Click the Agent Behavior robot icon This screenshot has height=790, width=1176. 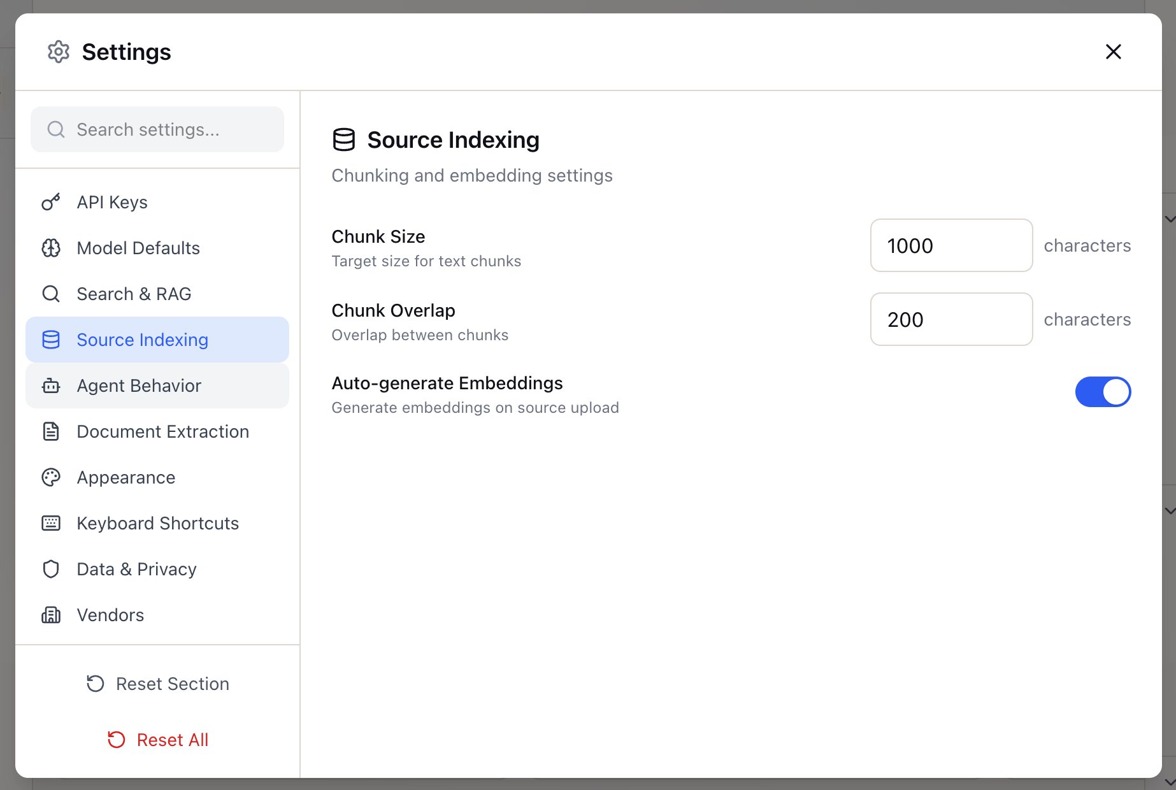[x=51, y=385]
